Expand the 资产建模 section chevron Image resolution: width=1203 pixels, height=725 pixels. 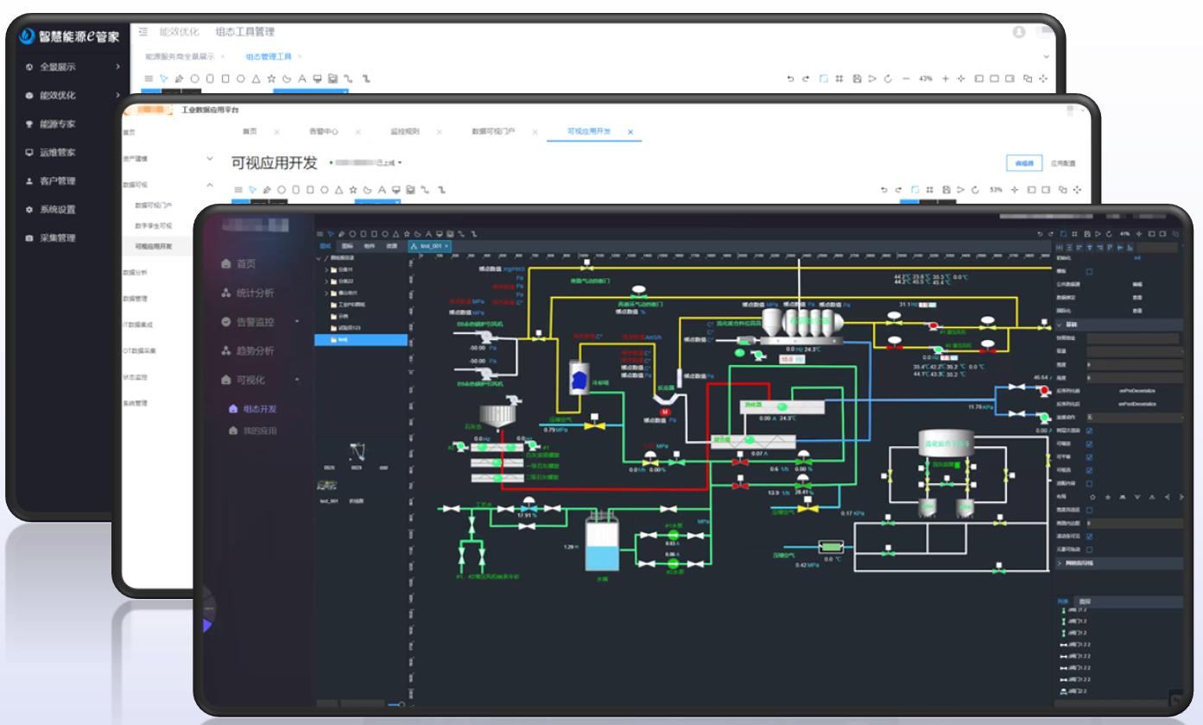tap(210, 160)
